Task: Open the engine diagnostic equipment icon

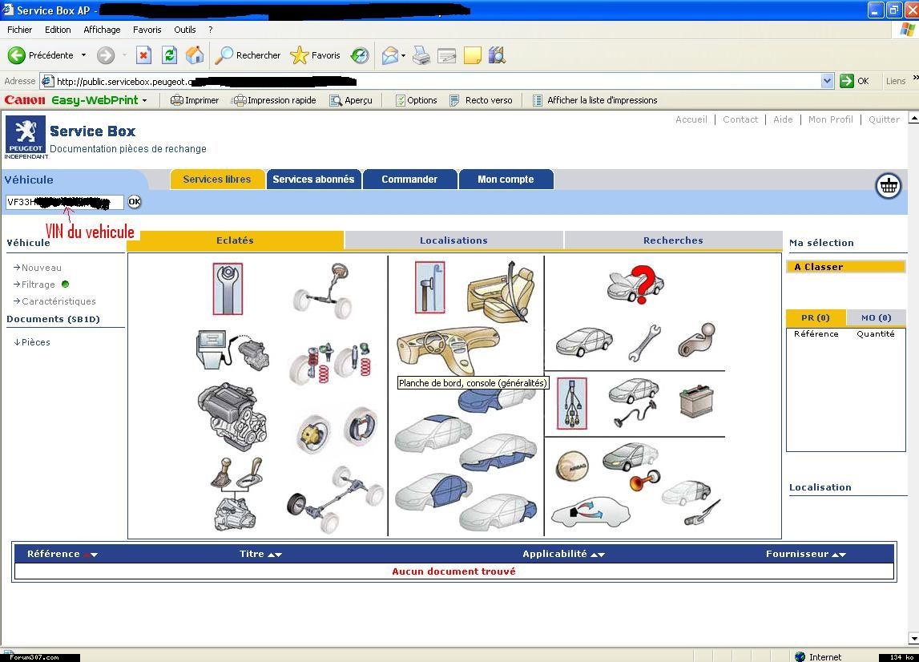Action: click(233, 350)
